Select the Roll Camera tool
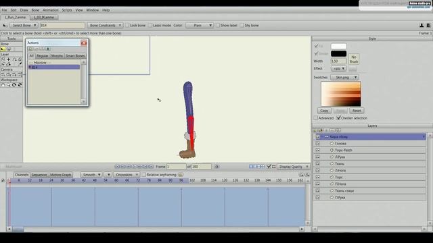Screen dimensions: 433x243 (x=14, y=74)
